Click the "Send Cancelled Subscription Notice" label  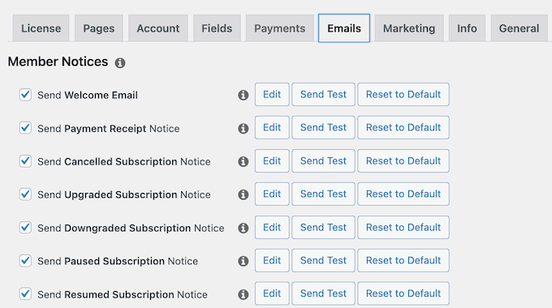(x=124, y=161)
